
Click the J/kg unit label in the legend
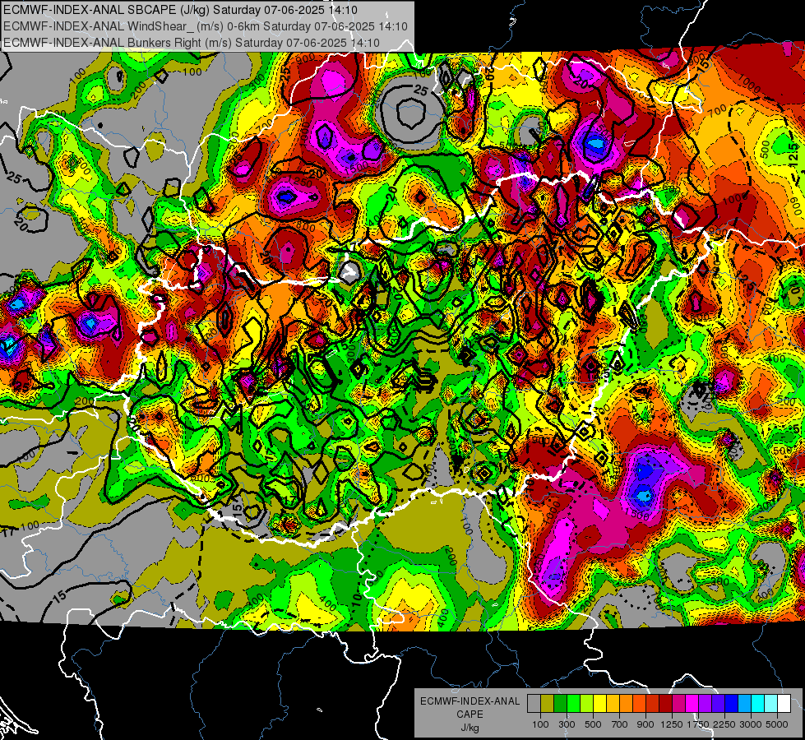[x=470, y=728]
